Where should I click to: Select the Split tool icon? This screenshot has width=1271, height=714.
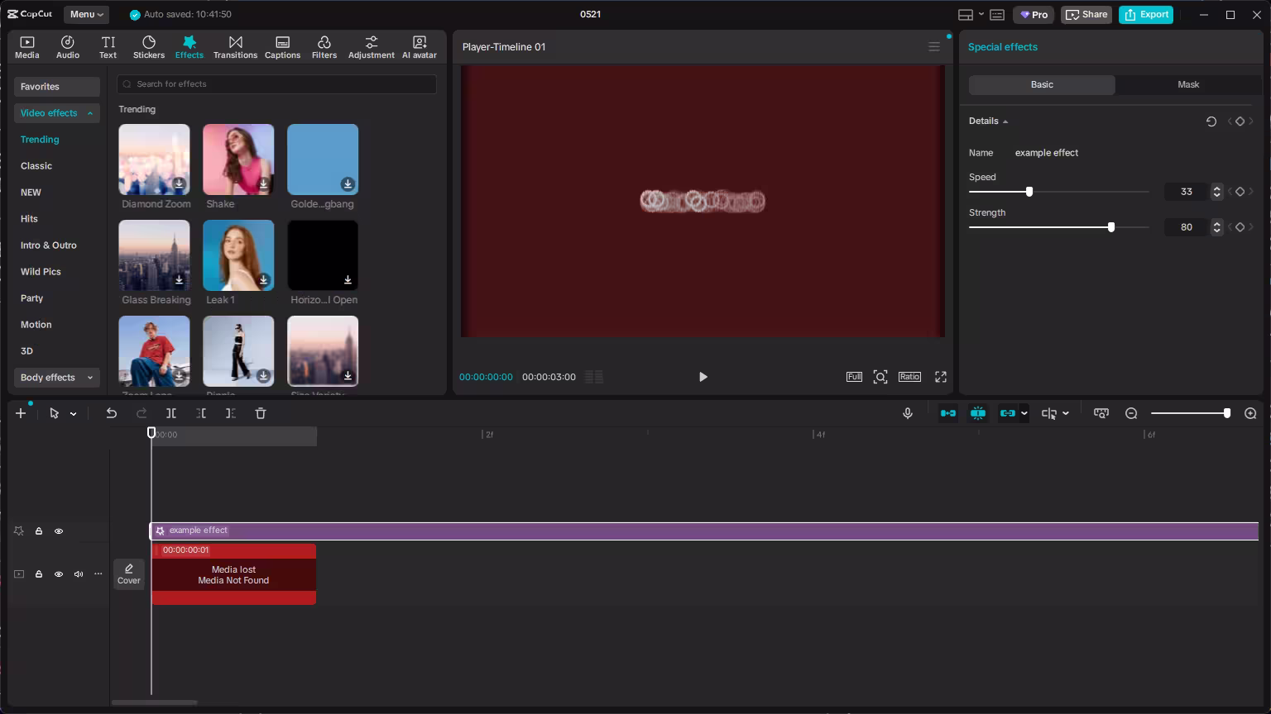coord(171,413)
